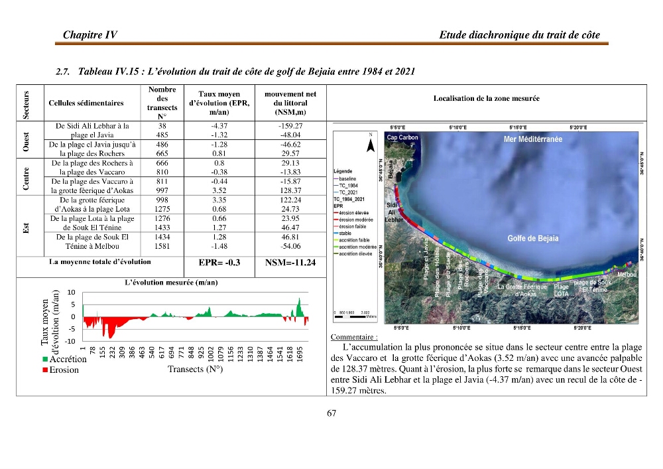This screenshot has height=469, width=663.
Task: Click the "érosion élevée" legend entry
Action: [351, 213]
